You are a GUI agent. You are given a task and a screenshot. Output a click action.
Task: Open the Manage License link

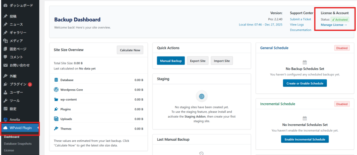[x=334, y=25]
